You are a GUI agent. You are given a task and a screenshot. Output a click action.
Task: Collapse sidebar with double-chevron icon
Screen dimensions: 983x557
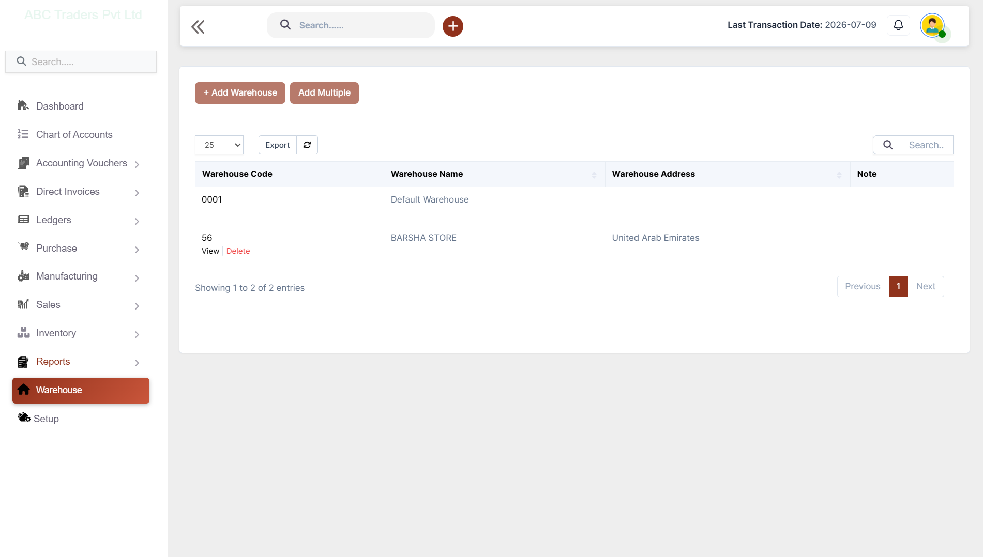tap(198, 26)
